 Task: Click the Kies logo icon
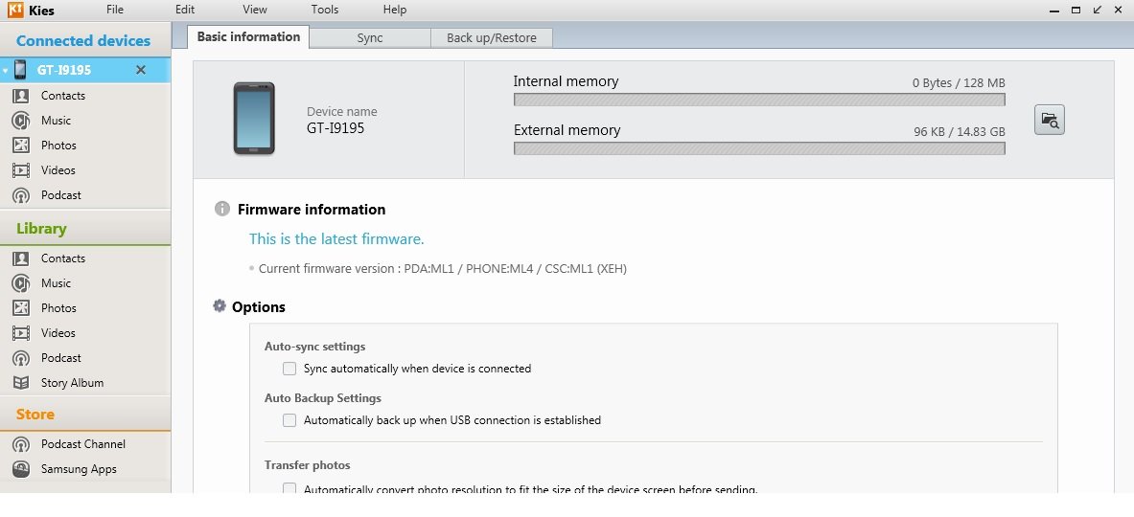coord(15,10)
